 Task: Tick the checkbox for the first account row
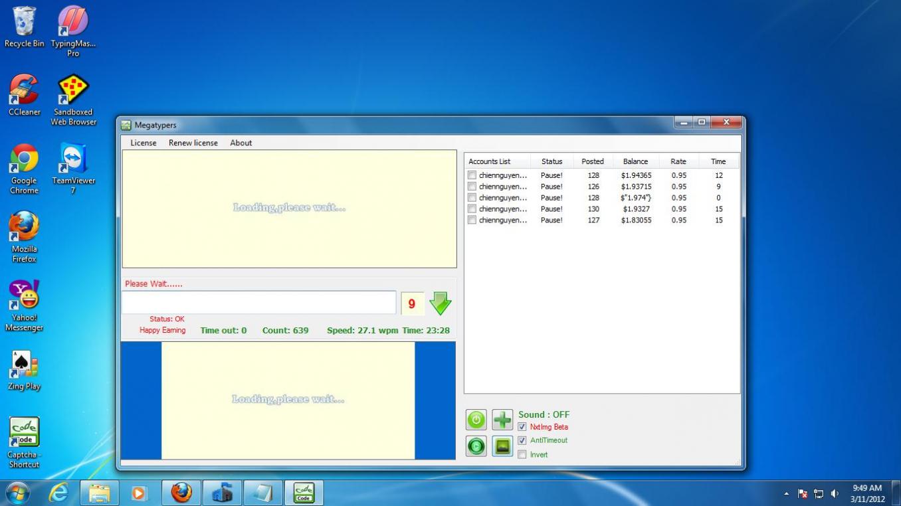(x=472, y=175)
